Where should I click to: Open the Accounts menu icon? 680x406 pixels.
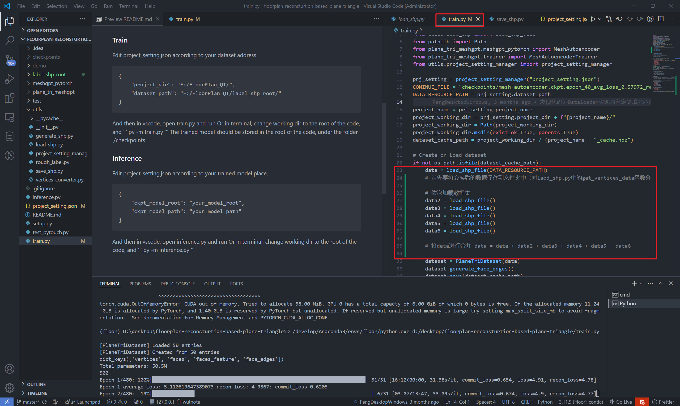tap(9, 369)
